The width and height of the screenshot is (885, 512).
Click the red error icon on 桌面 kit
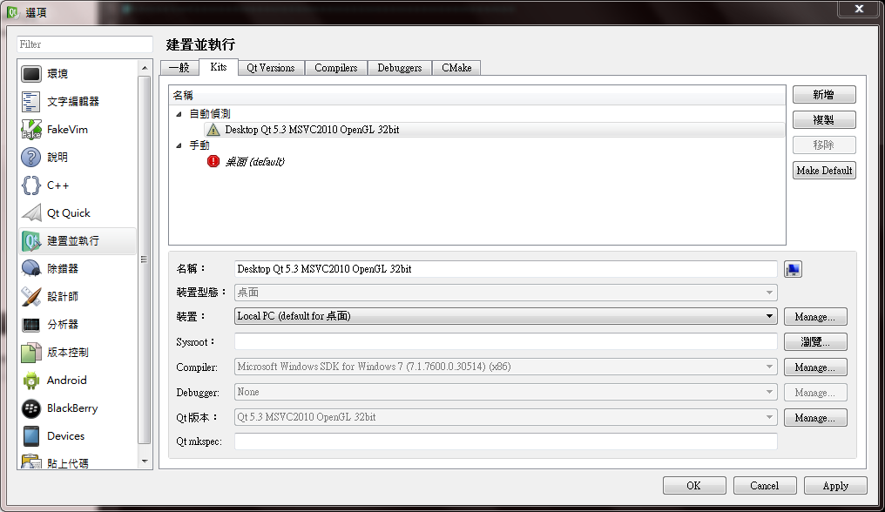(x=213, y=161)
